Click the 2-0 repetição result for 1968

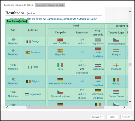(x=82, y=71)
